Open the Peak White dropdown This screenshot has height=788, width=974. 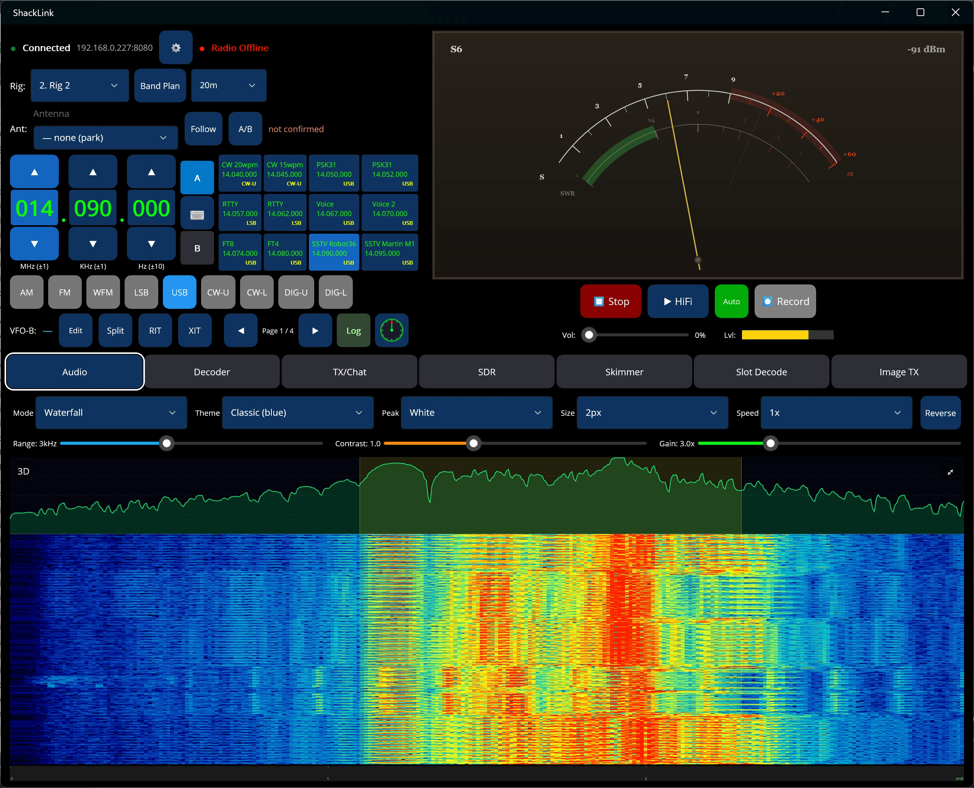pyautogui.click(x=477, y=413)
